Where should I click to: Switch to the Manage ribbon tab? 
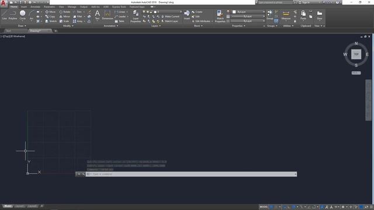(x=72, y=6)
